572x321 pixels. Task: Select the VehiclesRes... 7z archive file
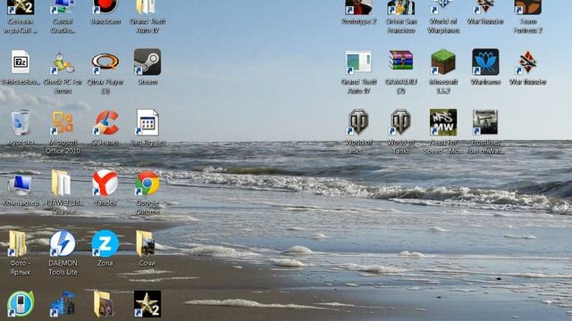tap(21, 62)
